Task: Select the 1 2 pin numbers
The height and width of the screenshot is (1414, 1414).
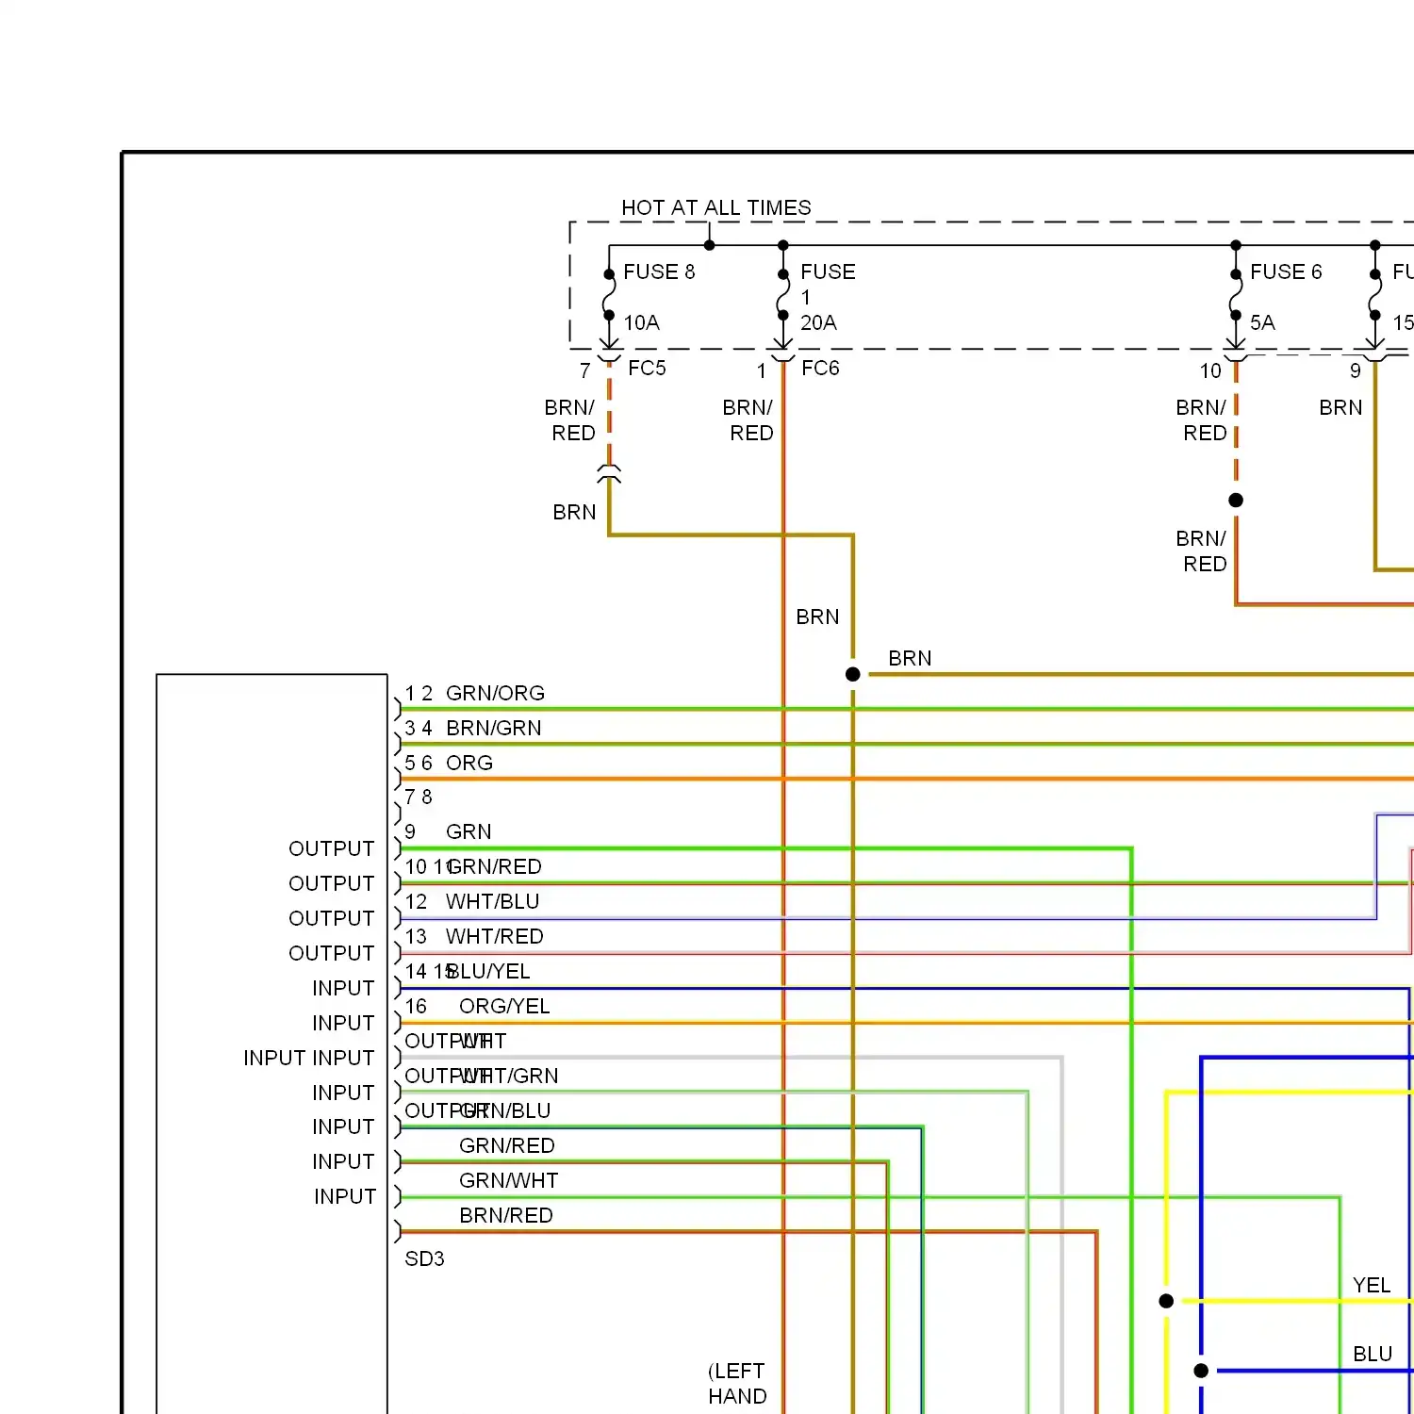Action: point(419,693)
